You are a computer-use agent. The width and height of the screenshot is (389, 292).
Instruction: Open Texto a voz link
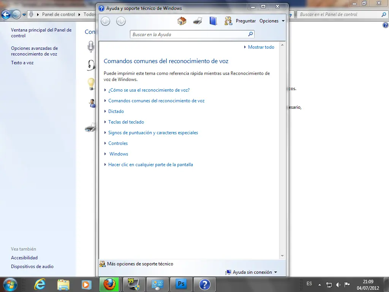tap(22, 63)
